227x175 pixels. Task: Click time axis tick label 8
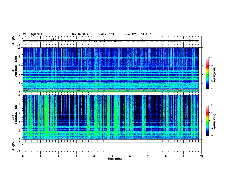[x=166, y=156]
